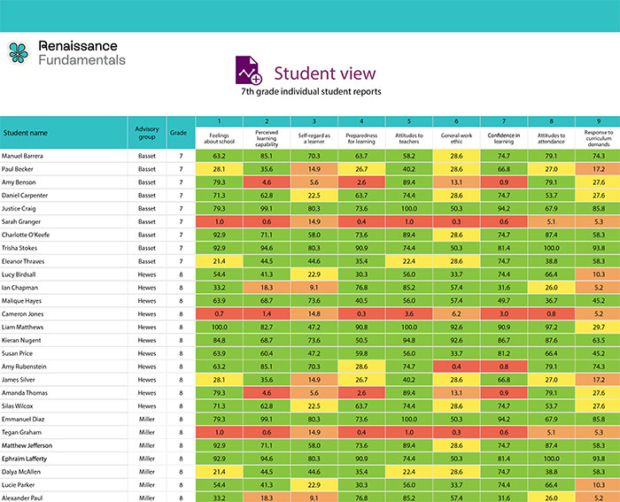Image resolution: width=620 pixels, height=502 pixels.
Task: Click the purple Student view chart icon
Action: tap(249, 71)
